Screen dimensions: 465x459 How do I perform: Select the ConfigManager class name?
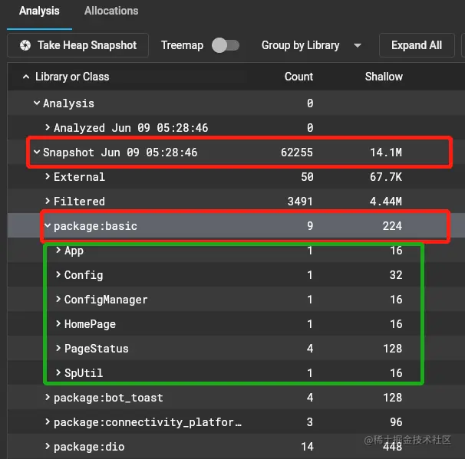tap(106, 300)
